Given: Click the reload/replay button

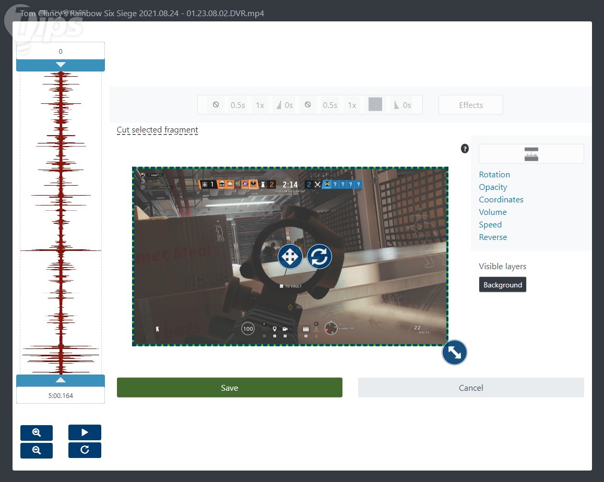Looking at the screenshot, I should (x=85, y=450).
